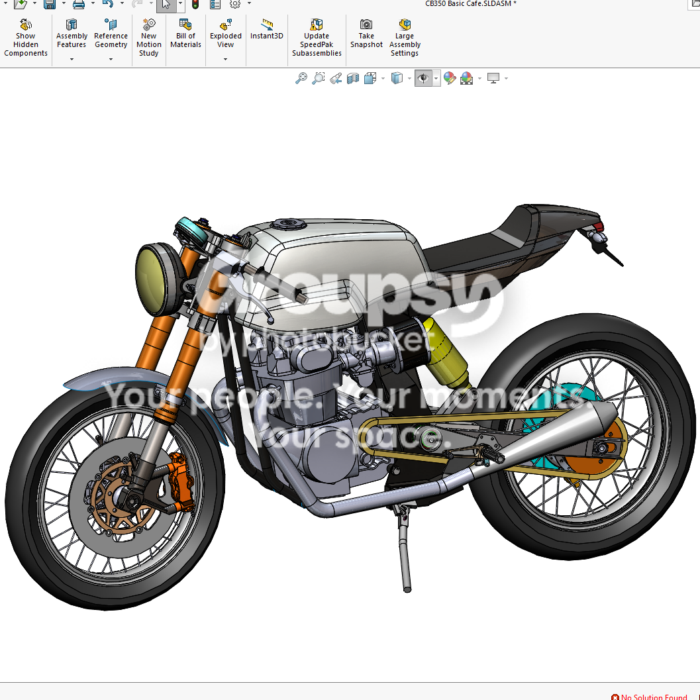Start a New Motion Study

tap(148, 38)
